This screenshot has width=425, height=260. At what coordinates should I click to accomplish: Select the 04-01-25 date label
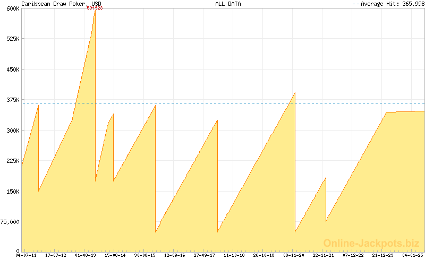[x=412, y=255]
